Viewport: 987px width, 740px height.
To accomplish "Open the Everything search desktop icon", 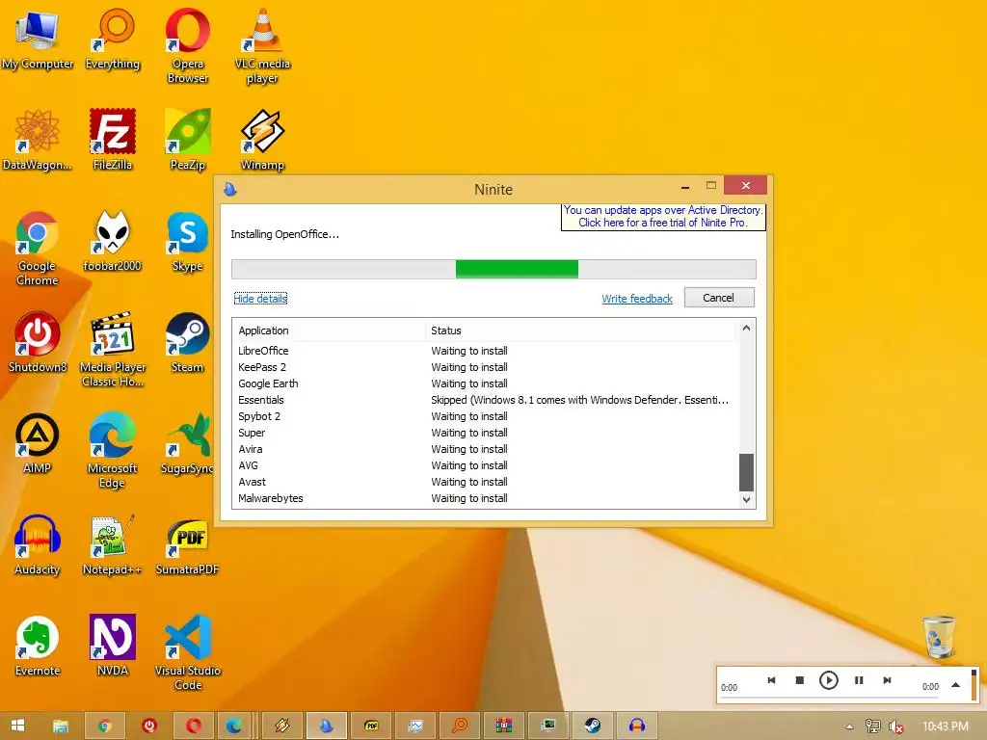I will coord(113,40).
